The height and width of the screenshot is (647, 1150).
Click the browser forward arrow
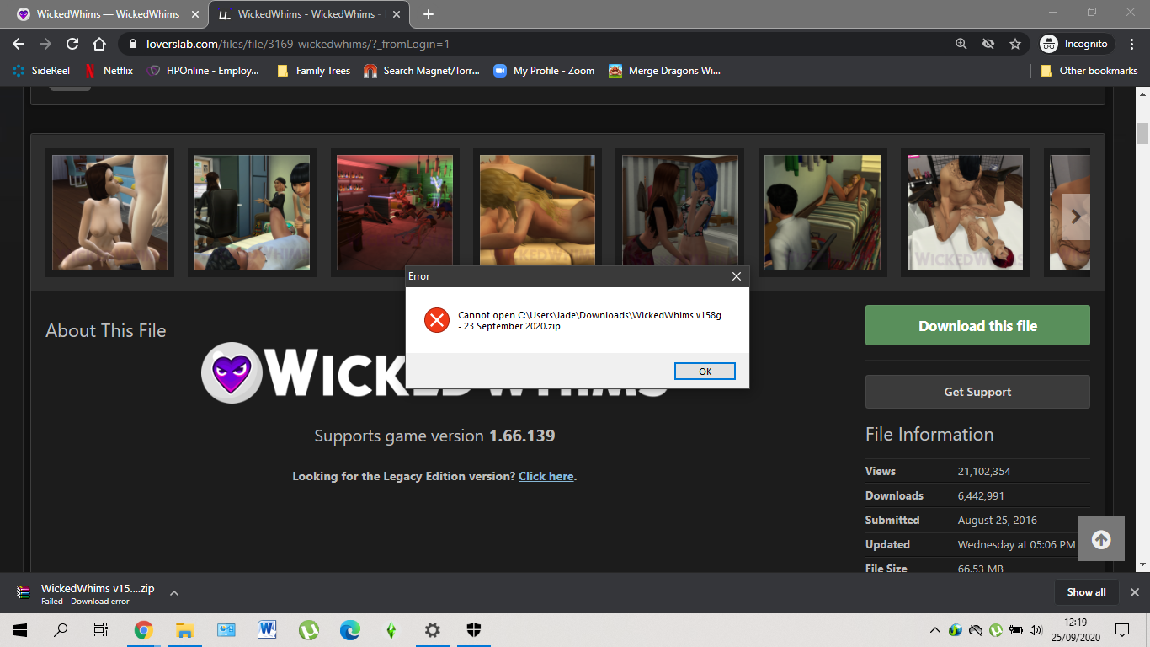click(45, 44)
